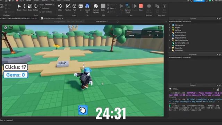This screenshot has height=125, width=222.
Task: Click the Output filter funnel icon
Action: [170, 89]
